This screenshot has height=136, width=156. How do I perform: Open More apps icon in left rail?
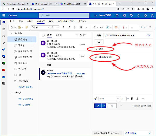[4, 83]
